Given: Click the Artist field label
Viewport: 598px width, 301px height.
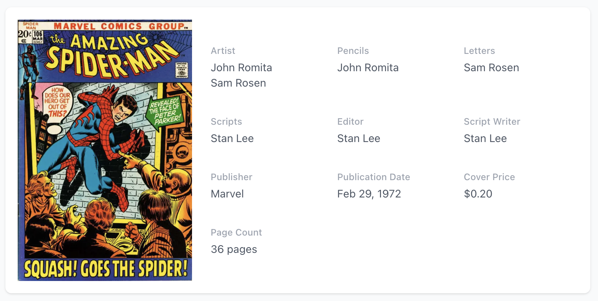Looking at the screenshot, I should tap(223, 51).
